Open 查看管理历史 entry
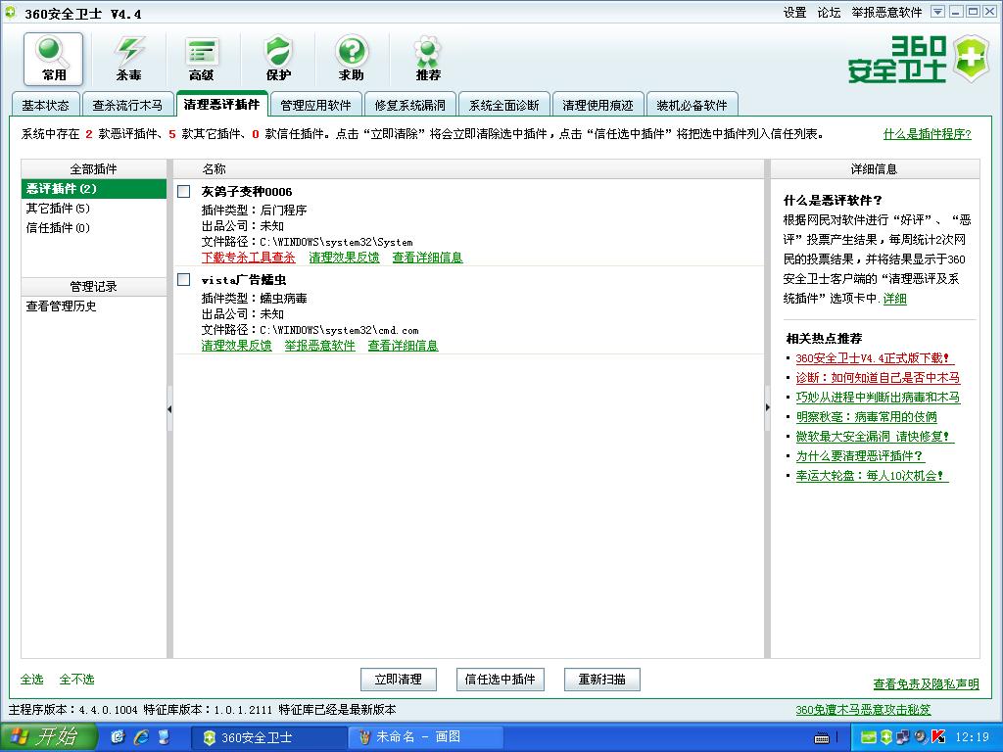 point(61,306)
